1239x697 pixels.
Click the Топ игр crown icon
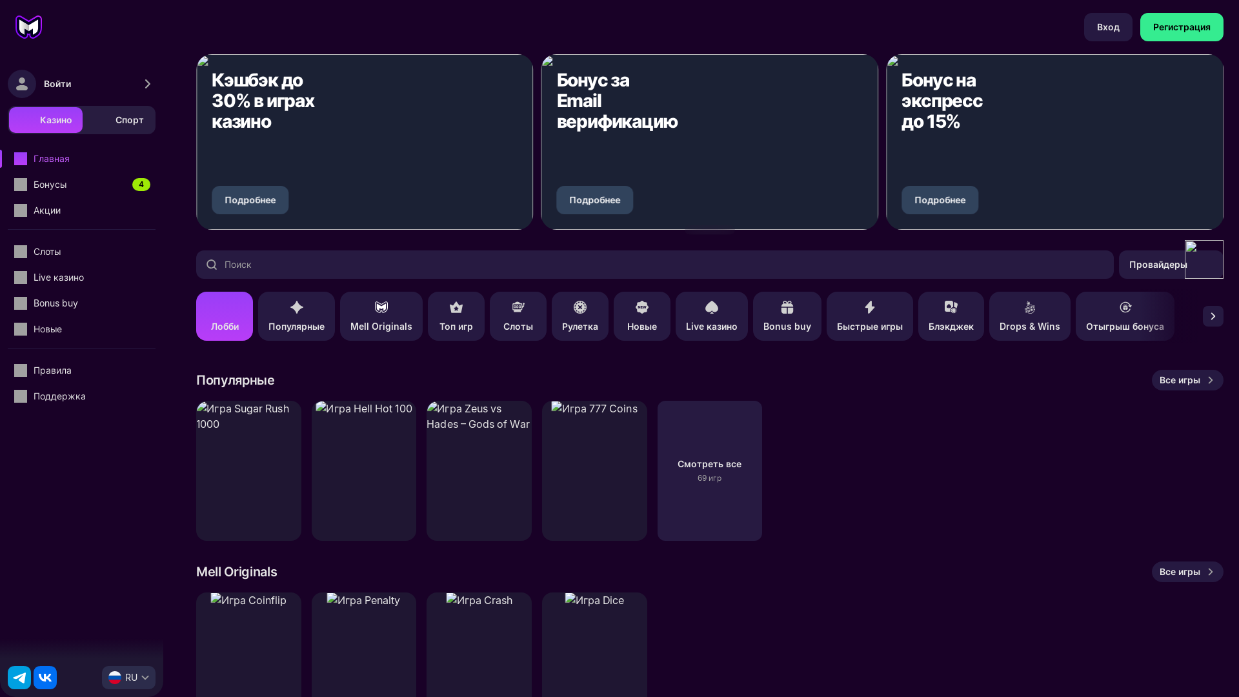[456, 307]
